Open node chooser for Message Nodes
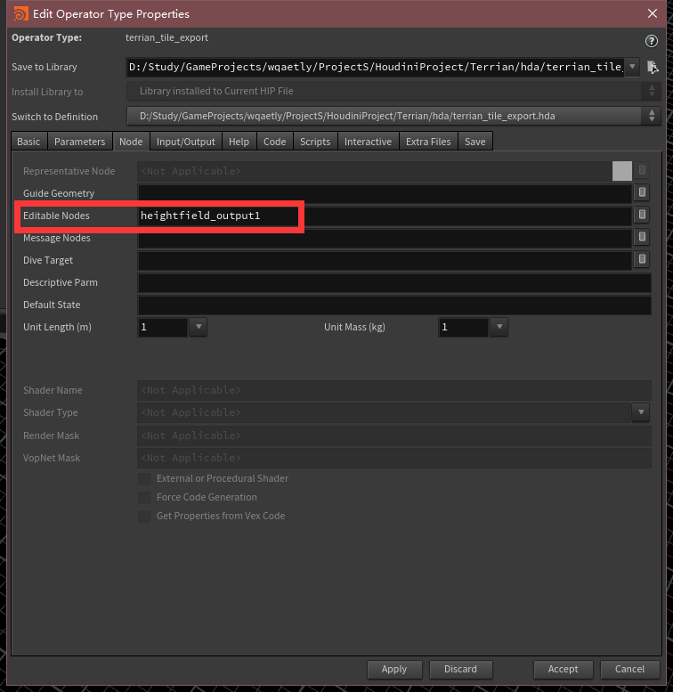This screenshot has height=692, width=673. [x=642, y=237]
